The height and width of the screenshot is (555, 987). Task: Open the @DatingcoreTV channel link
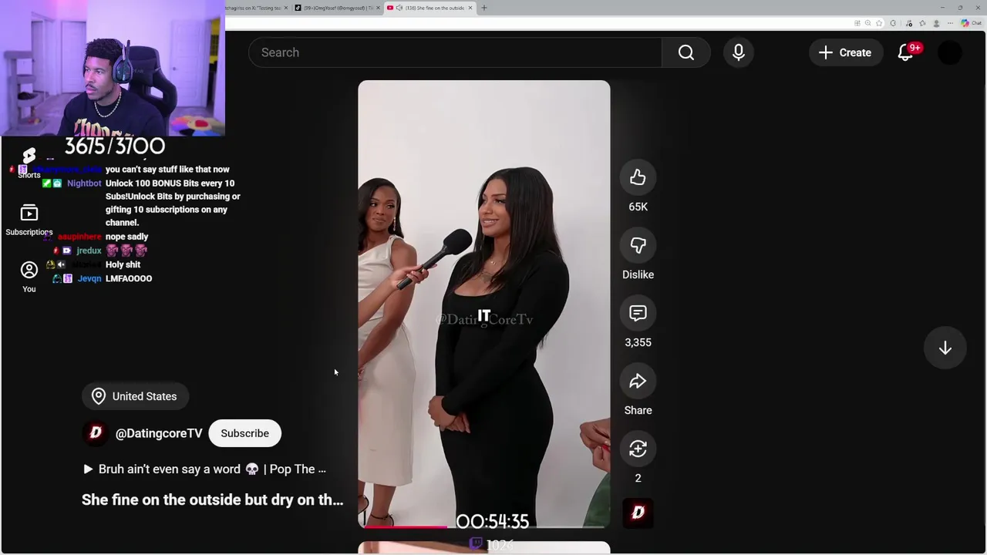click(159, 433)
